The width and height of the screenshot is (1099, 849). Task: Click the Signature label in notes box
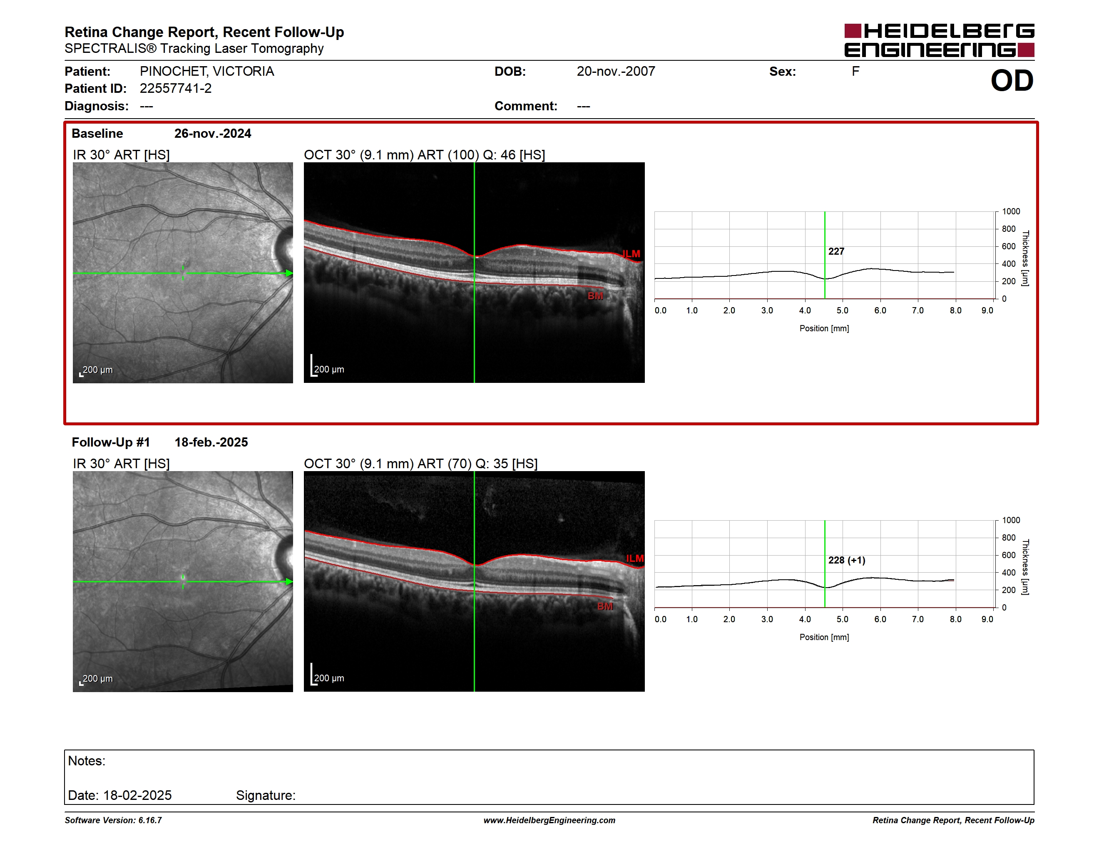[266, 795]
